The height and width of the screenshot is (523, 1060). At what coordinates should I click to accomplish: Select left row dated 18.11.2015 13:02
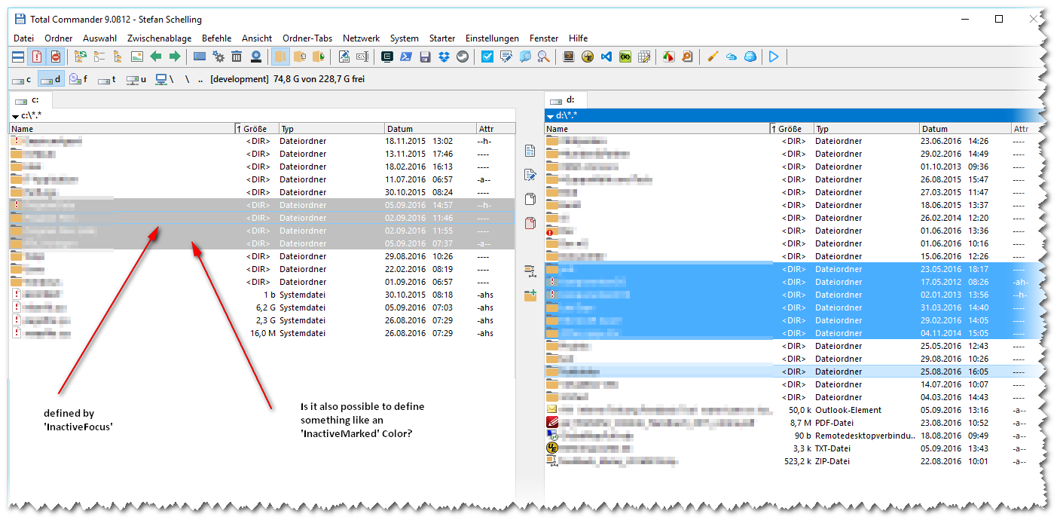tap(262, 141)
